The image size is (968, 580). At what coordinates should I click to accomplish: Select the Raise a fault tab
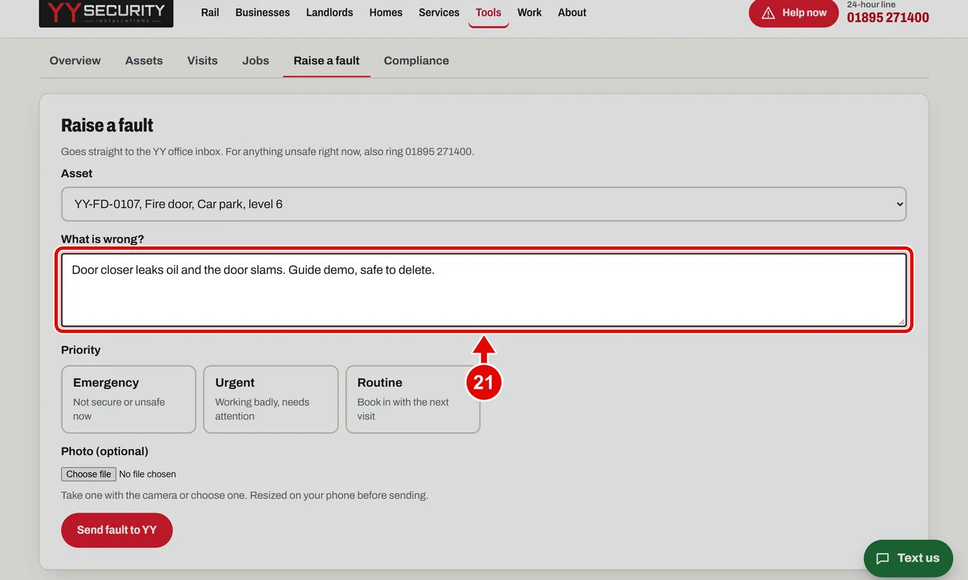point(326,61)
